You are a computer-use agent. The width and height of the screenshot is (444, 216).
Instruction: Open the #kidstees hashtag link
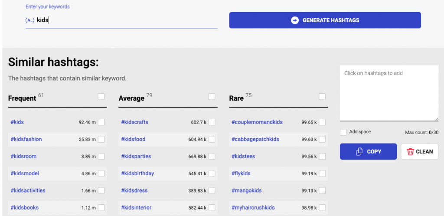[243, 156]
